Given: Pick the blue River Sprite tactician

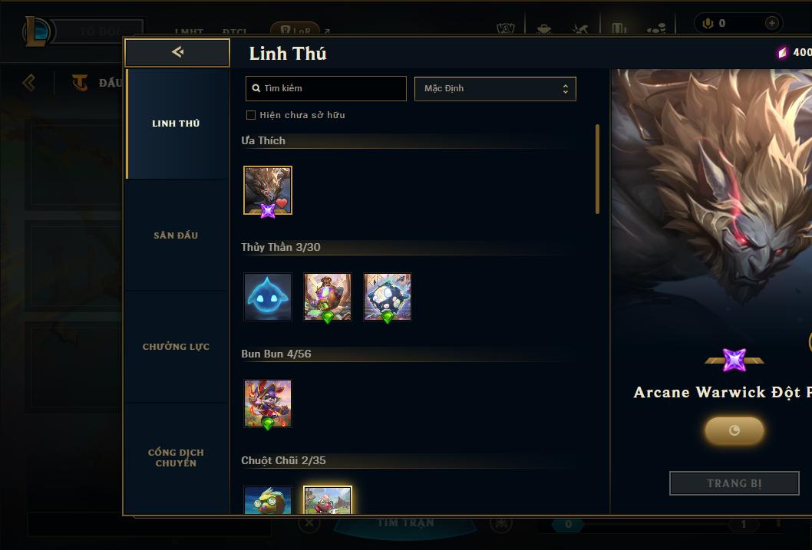Looking at the screenshot, I should (268, 297).
